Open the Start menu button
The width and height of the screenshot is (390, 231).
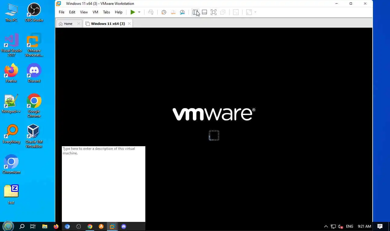click(8, 226)
